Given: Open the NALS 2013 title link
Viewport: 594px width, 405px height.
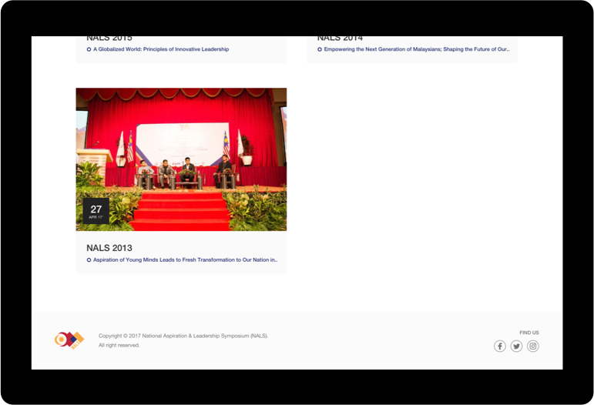Looking at the screenshot, I should pyautogui.click(x=109, y=248).
